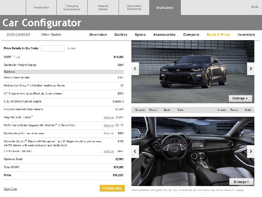Select Exterior Front view

pos(153,110)
